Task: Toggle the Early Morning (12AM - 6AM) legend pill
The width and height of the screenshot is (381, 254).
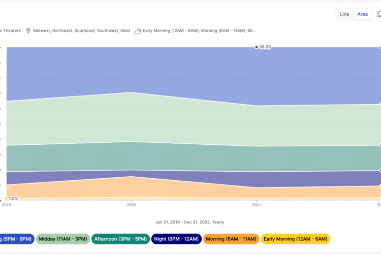Action: coord(296,239)
